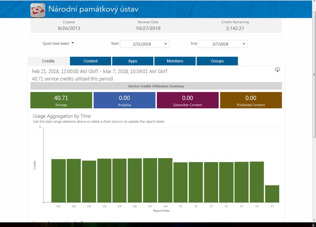Click the Národní památkový ústav organization logo
This screenshot has width=316, height=227.
38,10
